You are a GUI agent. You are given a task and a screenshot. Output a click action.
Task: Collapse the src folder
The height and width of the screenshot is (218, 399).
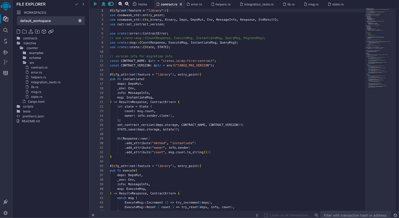(x=32, y=63)
